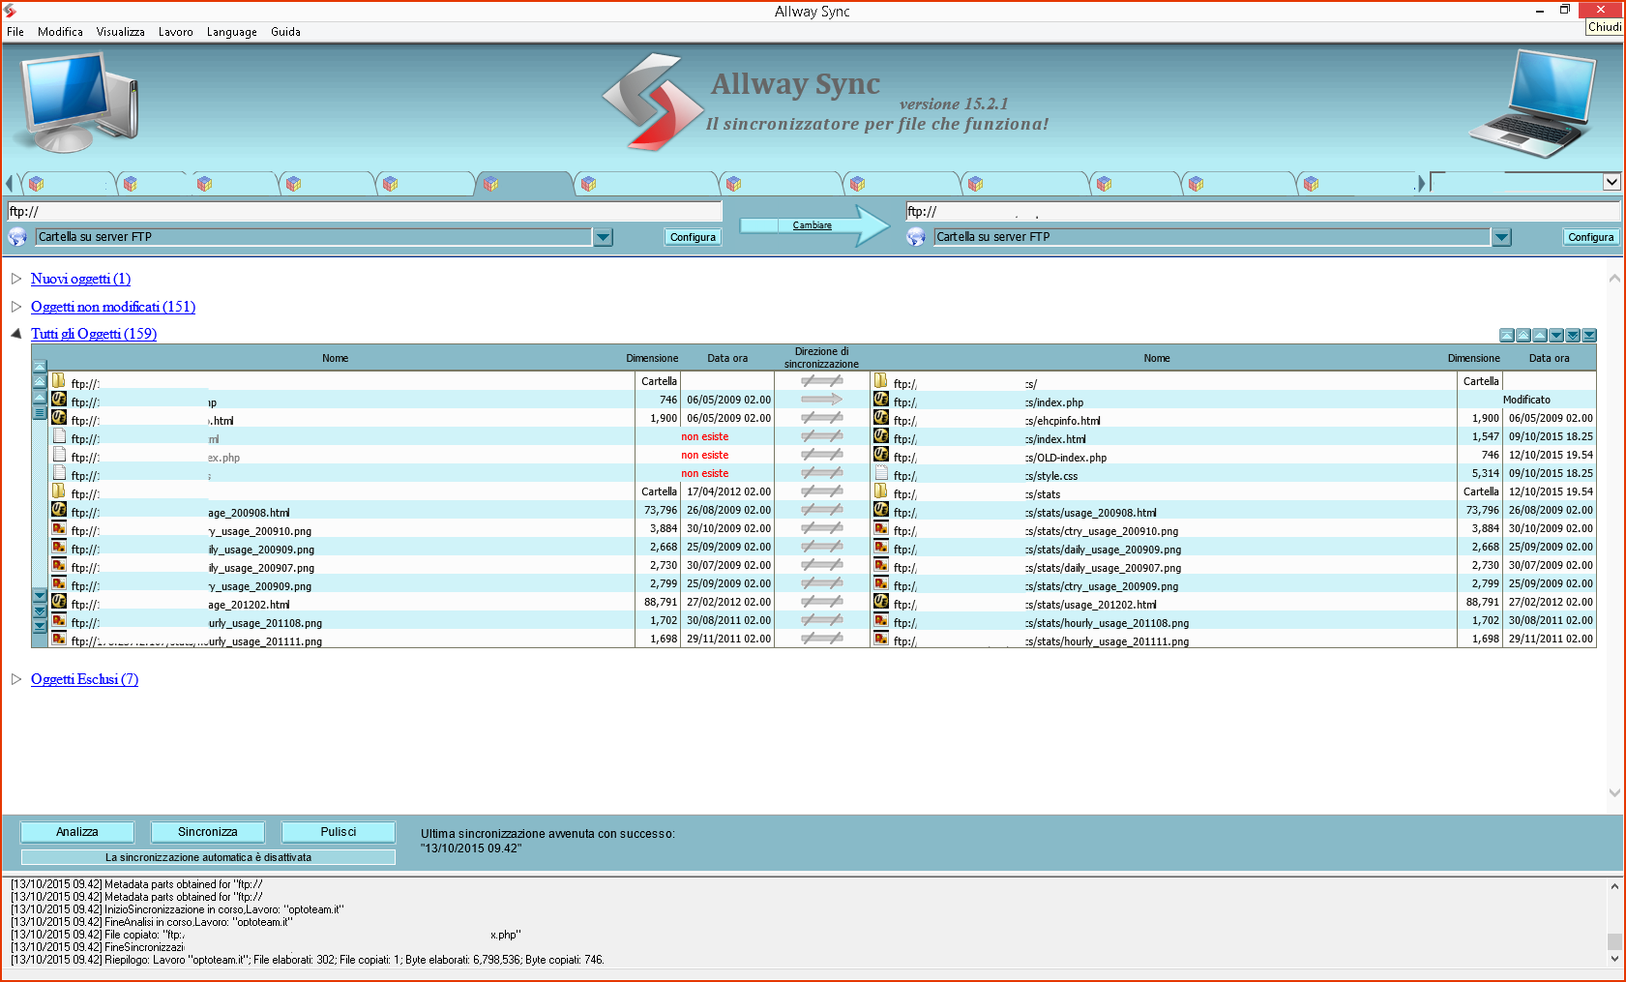Open the Lavoro menu
Screen dimensions: 1626x982
175,32
